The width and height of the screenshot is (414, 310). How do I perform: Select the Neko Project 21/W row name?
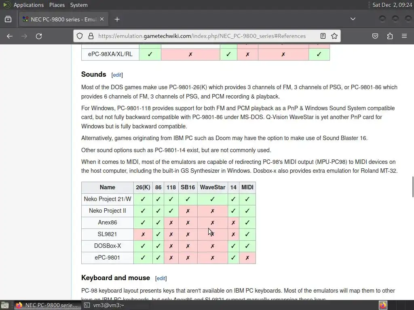108,199
